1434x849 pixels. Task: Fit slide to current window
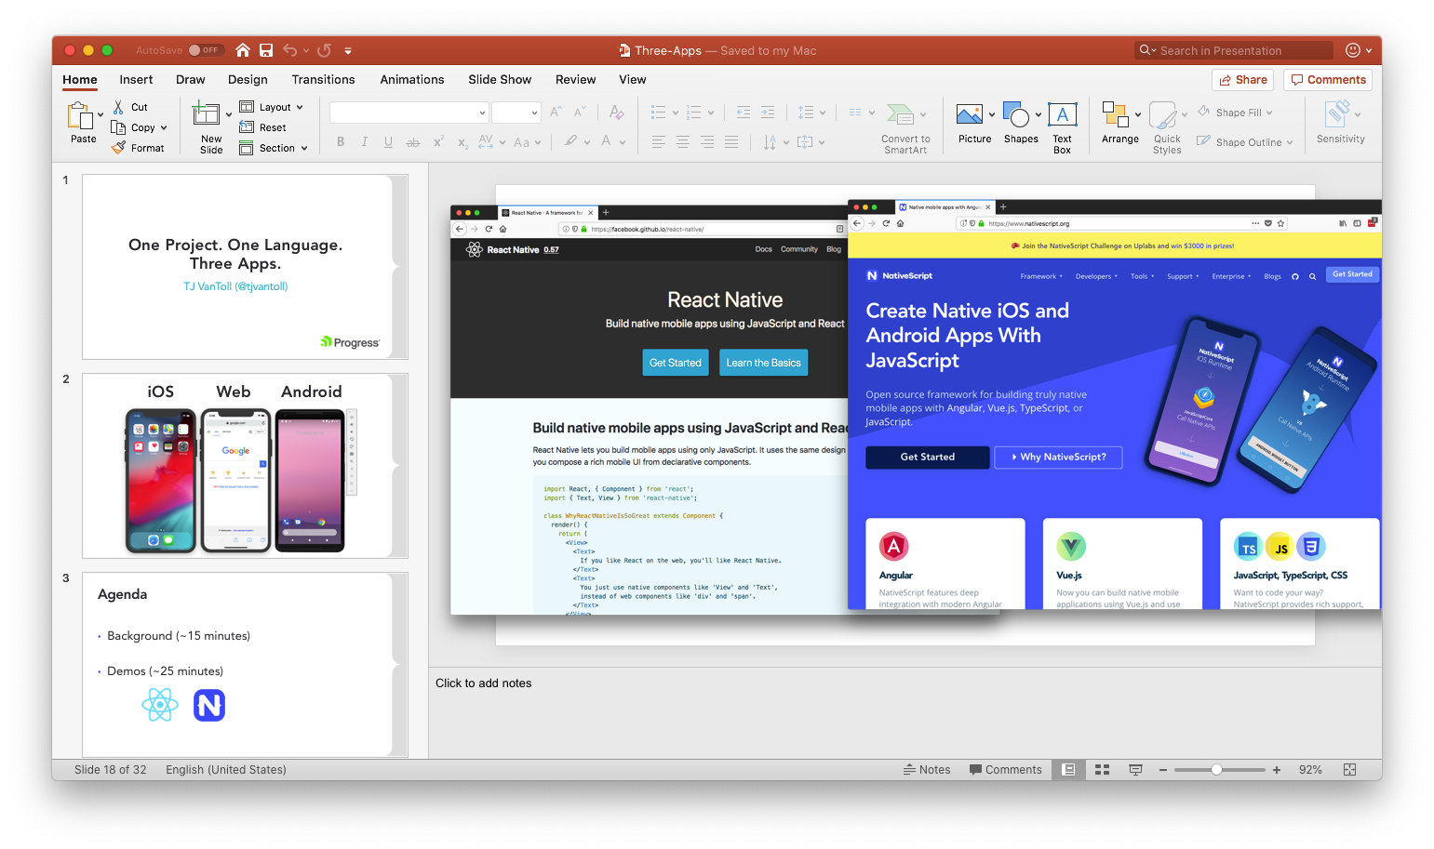(x=1350, y=770)
